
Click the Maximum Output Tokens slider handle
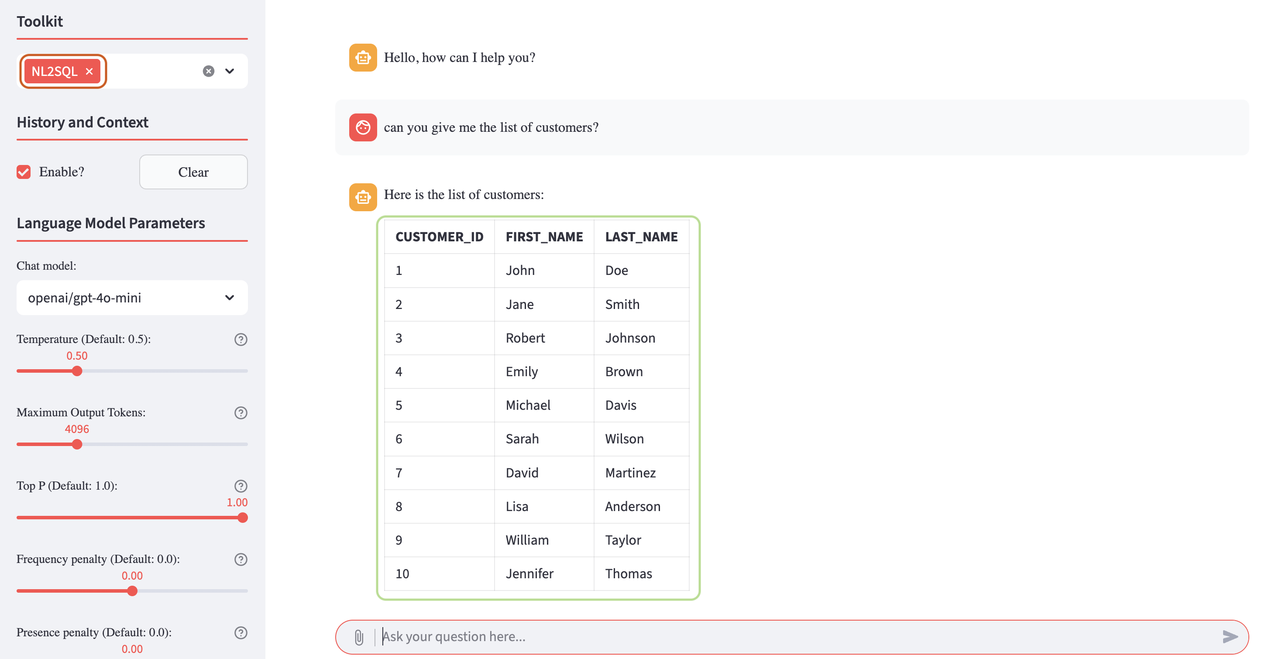coord(77,444)
